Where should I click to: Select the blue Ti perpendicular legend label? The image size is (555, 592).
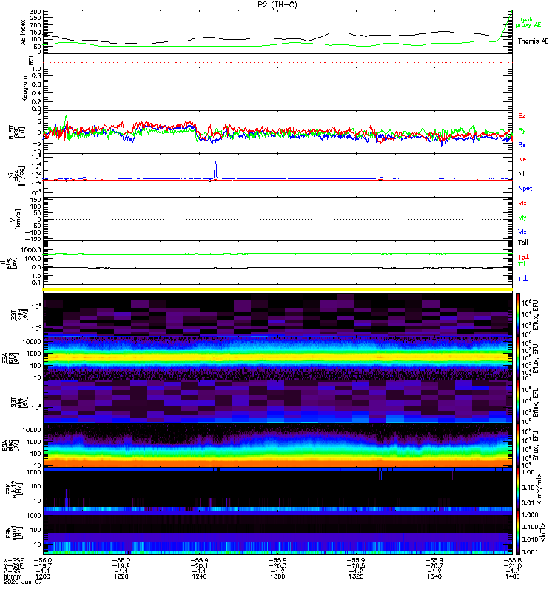click(x=522, y=279)
